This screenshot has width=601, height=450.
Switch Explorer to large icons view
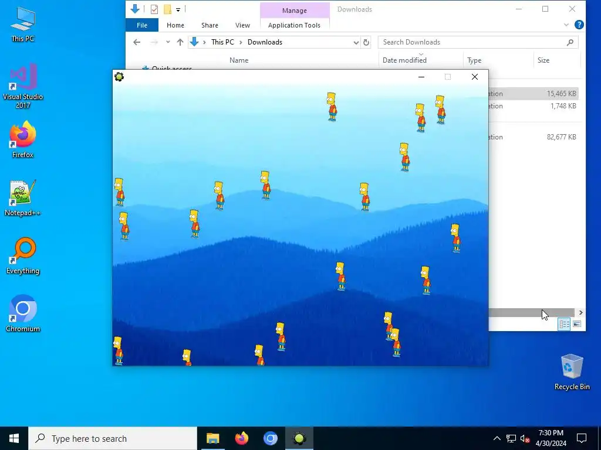pos(576,324)
